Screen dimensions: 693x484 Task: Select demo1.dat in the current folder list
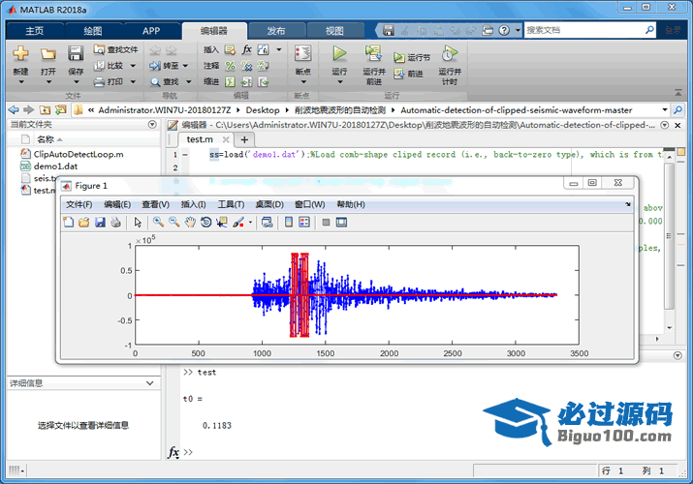point(49,166)
